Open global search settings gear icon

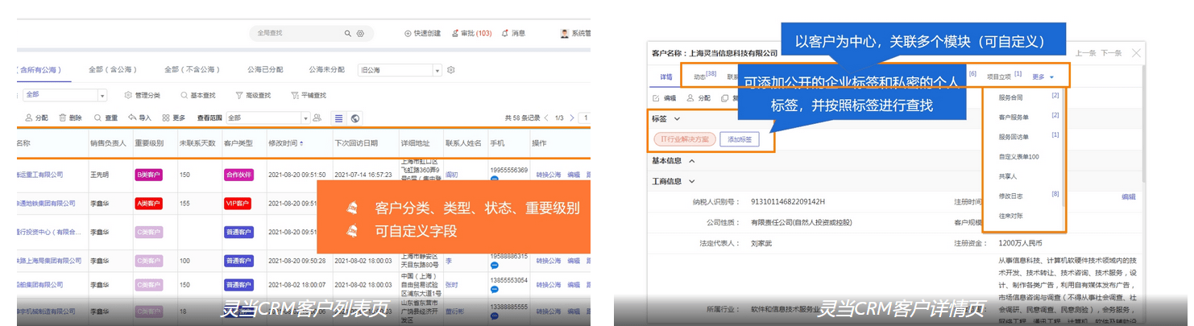coord(360,34)
